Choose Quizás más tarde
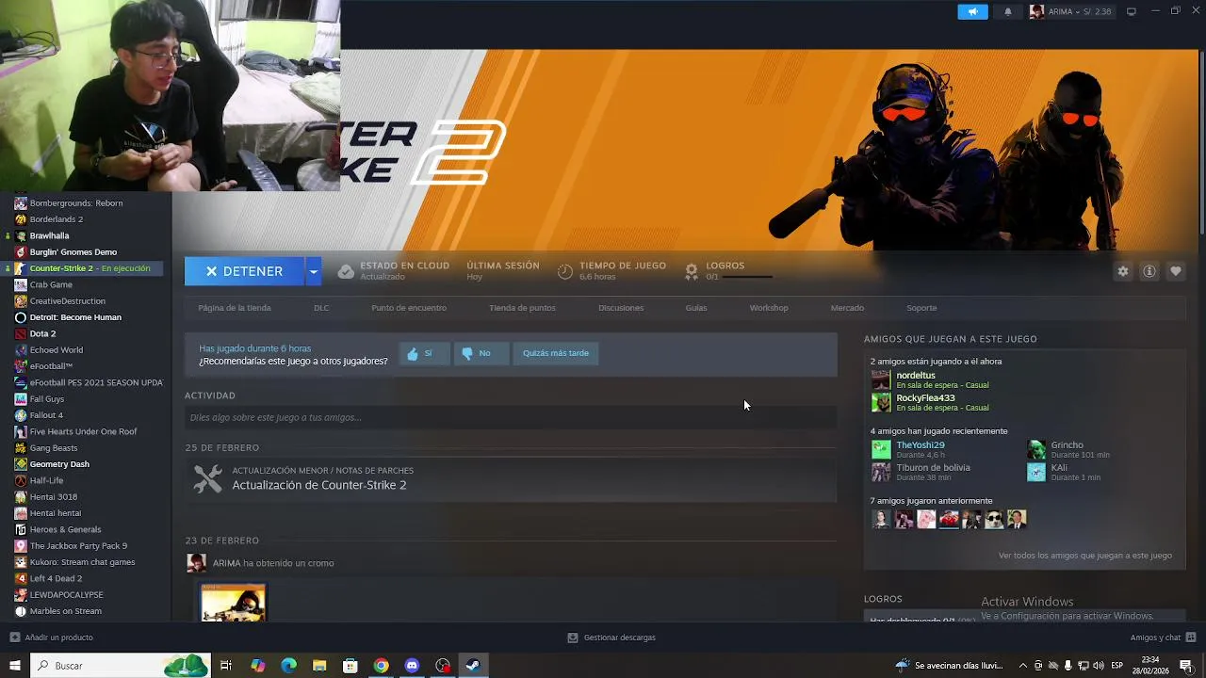This screenshot has height=678, width=1206. 556,353
